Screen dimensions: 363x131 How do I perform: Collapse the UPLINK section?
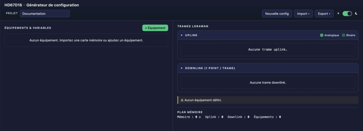click(182, 35)
